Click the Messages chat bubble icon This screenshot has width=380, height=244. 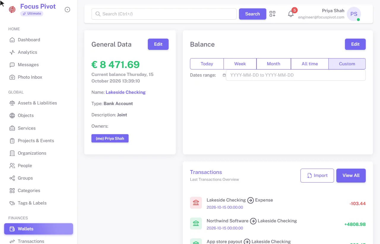12,65
